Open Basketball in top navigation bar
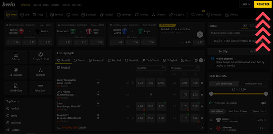 [x=89, y=15]
